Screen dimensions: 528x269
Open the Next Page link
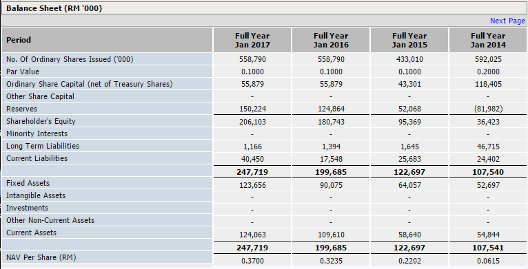point(507,21)
